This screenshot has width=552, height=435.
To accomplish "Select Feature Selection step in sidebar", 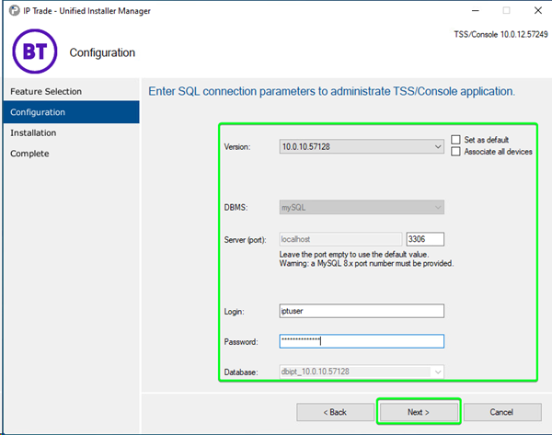I will click(71, 91).
